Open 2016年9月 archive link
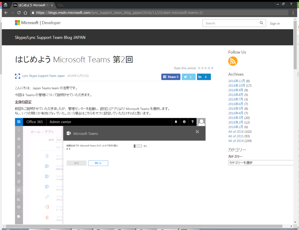The image size is (299, 230). pyautogui.click(x=236, y=90)
